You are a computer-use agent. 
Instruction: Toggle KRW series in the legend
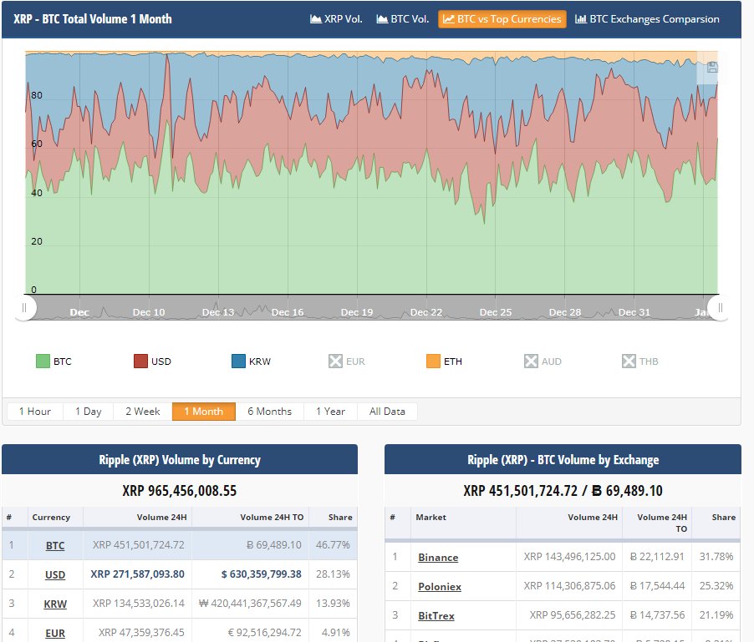(x=251, y=361)
